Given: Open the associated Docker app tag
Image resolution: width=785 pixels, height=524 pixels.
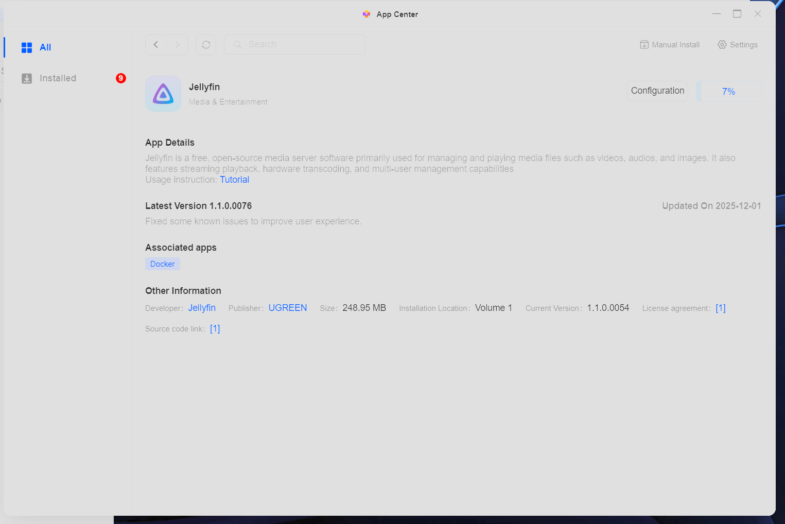Looking at the screenshot, I should 163,264.
